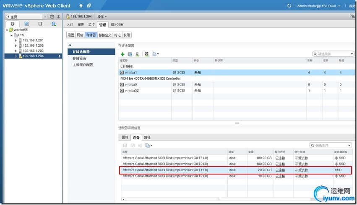Pin the navigator panel
357x205 pixels.
(x=58, y=17)
